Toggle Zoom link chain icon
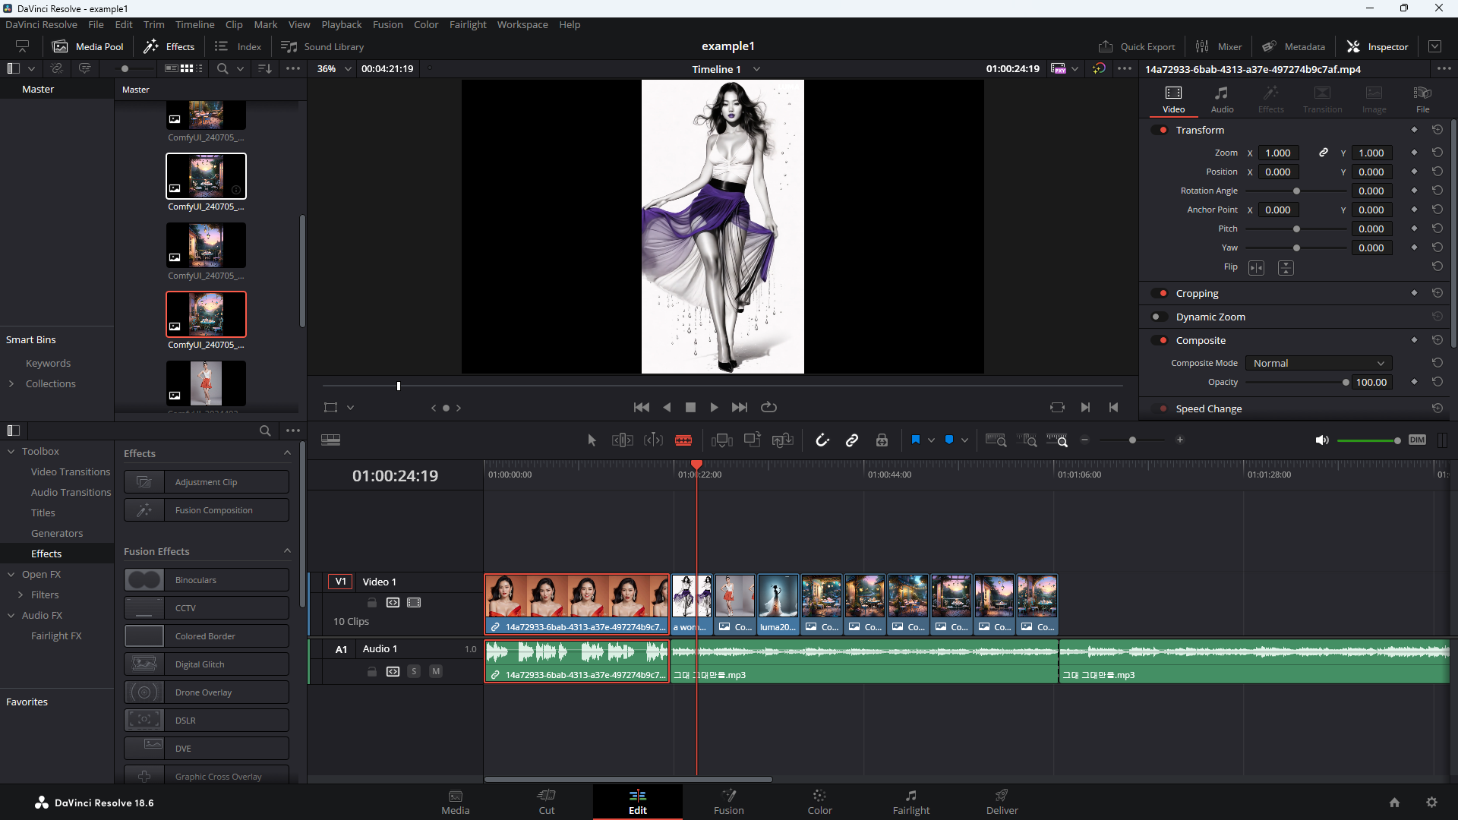Screen dimensions: 1458x820 pos(1324,153)
